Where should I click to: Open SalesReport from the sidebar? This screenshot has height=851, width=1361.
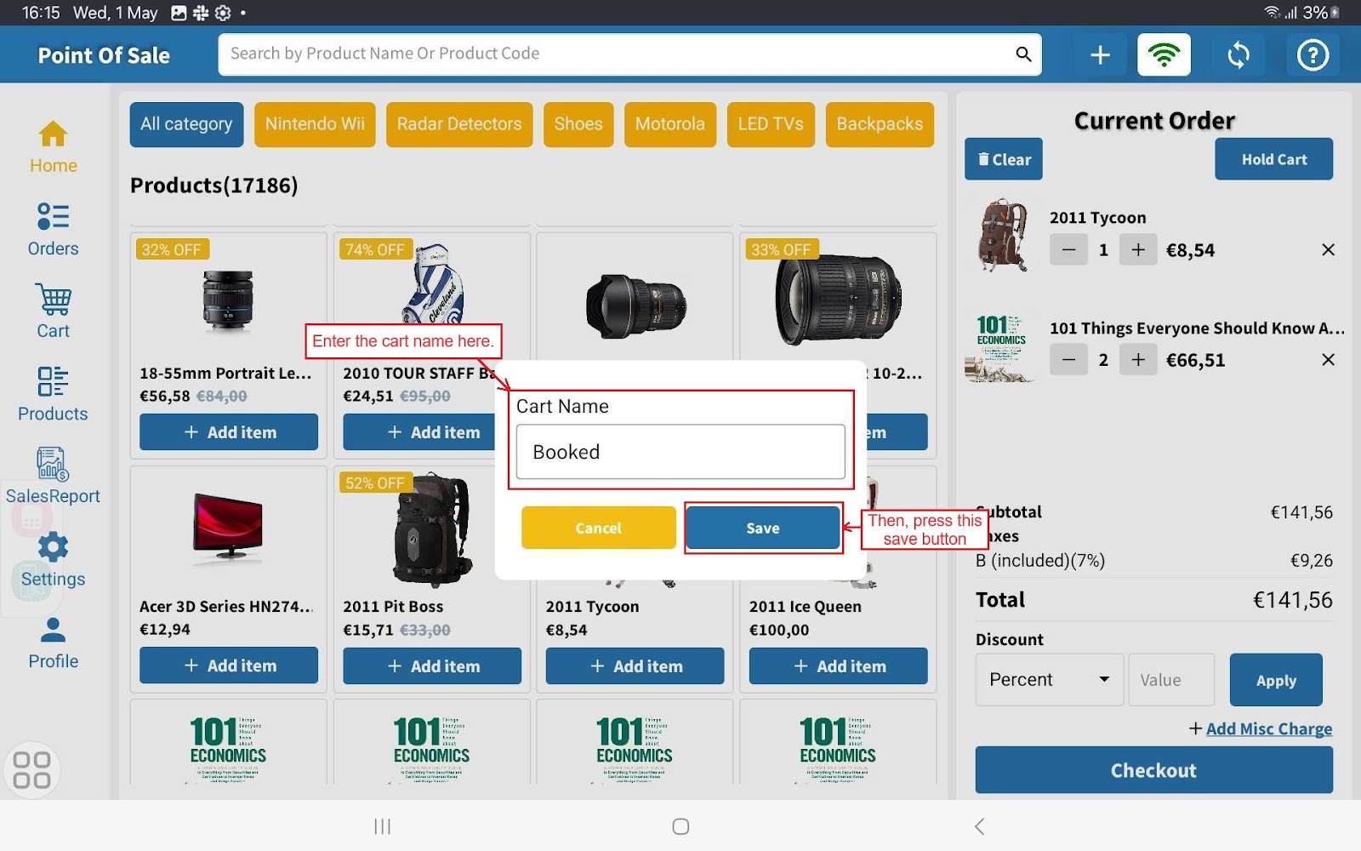(53, 477)
